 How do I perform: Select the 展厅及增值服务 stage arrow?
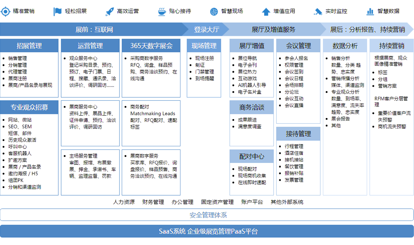[274, 29]
